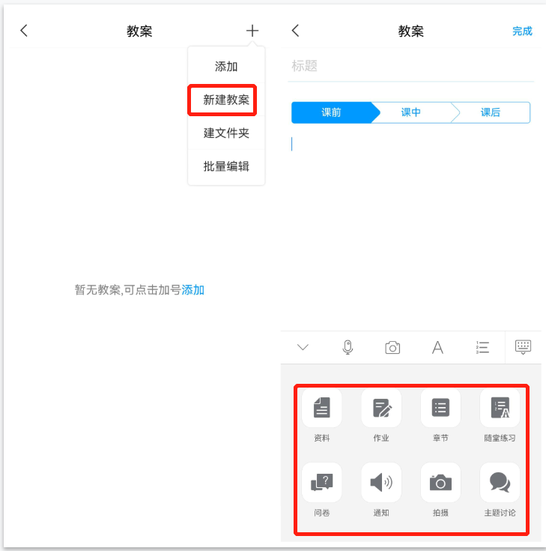Select the 主题讨论 topic discussion icon
The height and width of the screenshot is (551, 546).
(500, 482)
